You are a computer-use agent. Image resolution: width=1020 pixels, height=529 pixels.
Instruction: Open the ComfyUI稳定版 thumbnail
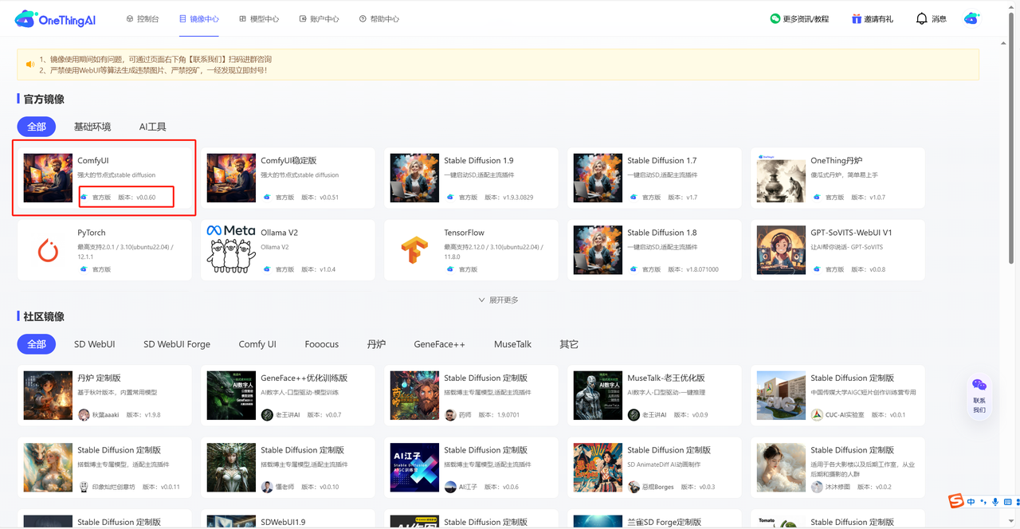[231, 178]
